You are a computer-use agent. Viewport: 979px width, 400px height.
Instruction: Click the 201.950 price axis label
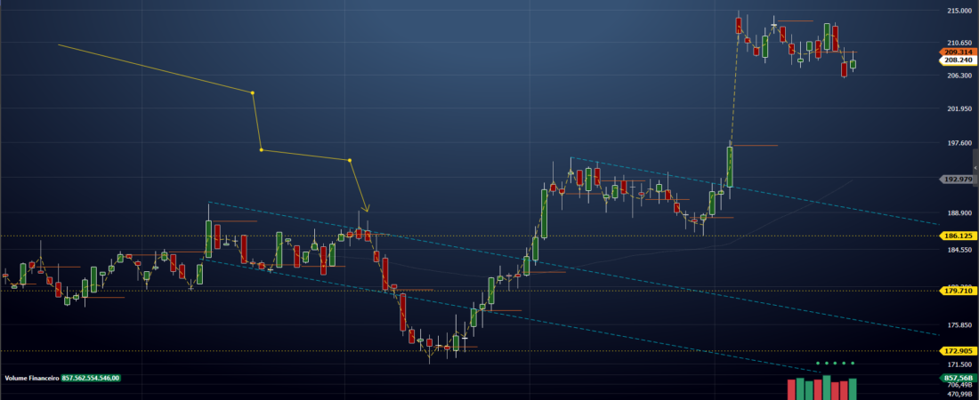pos(959,109)
